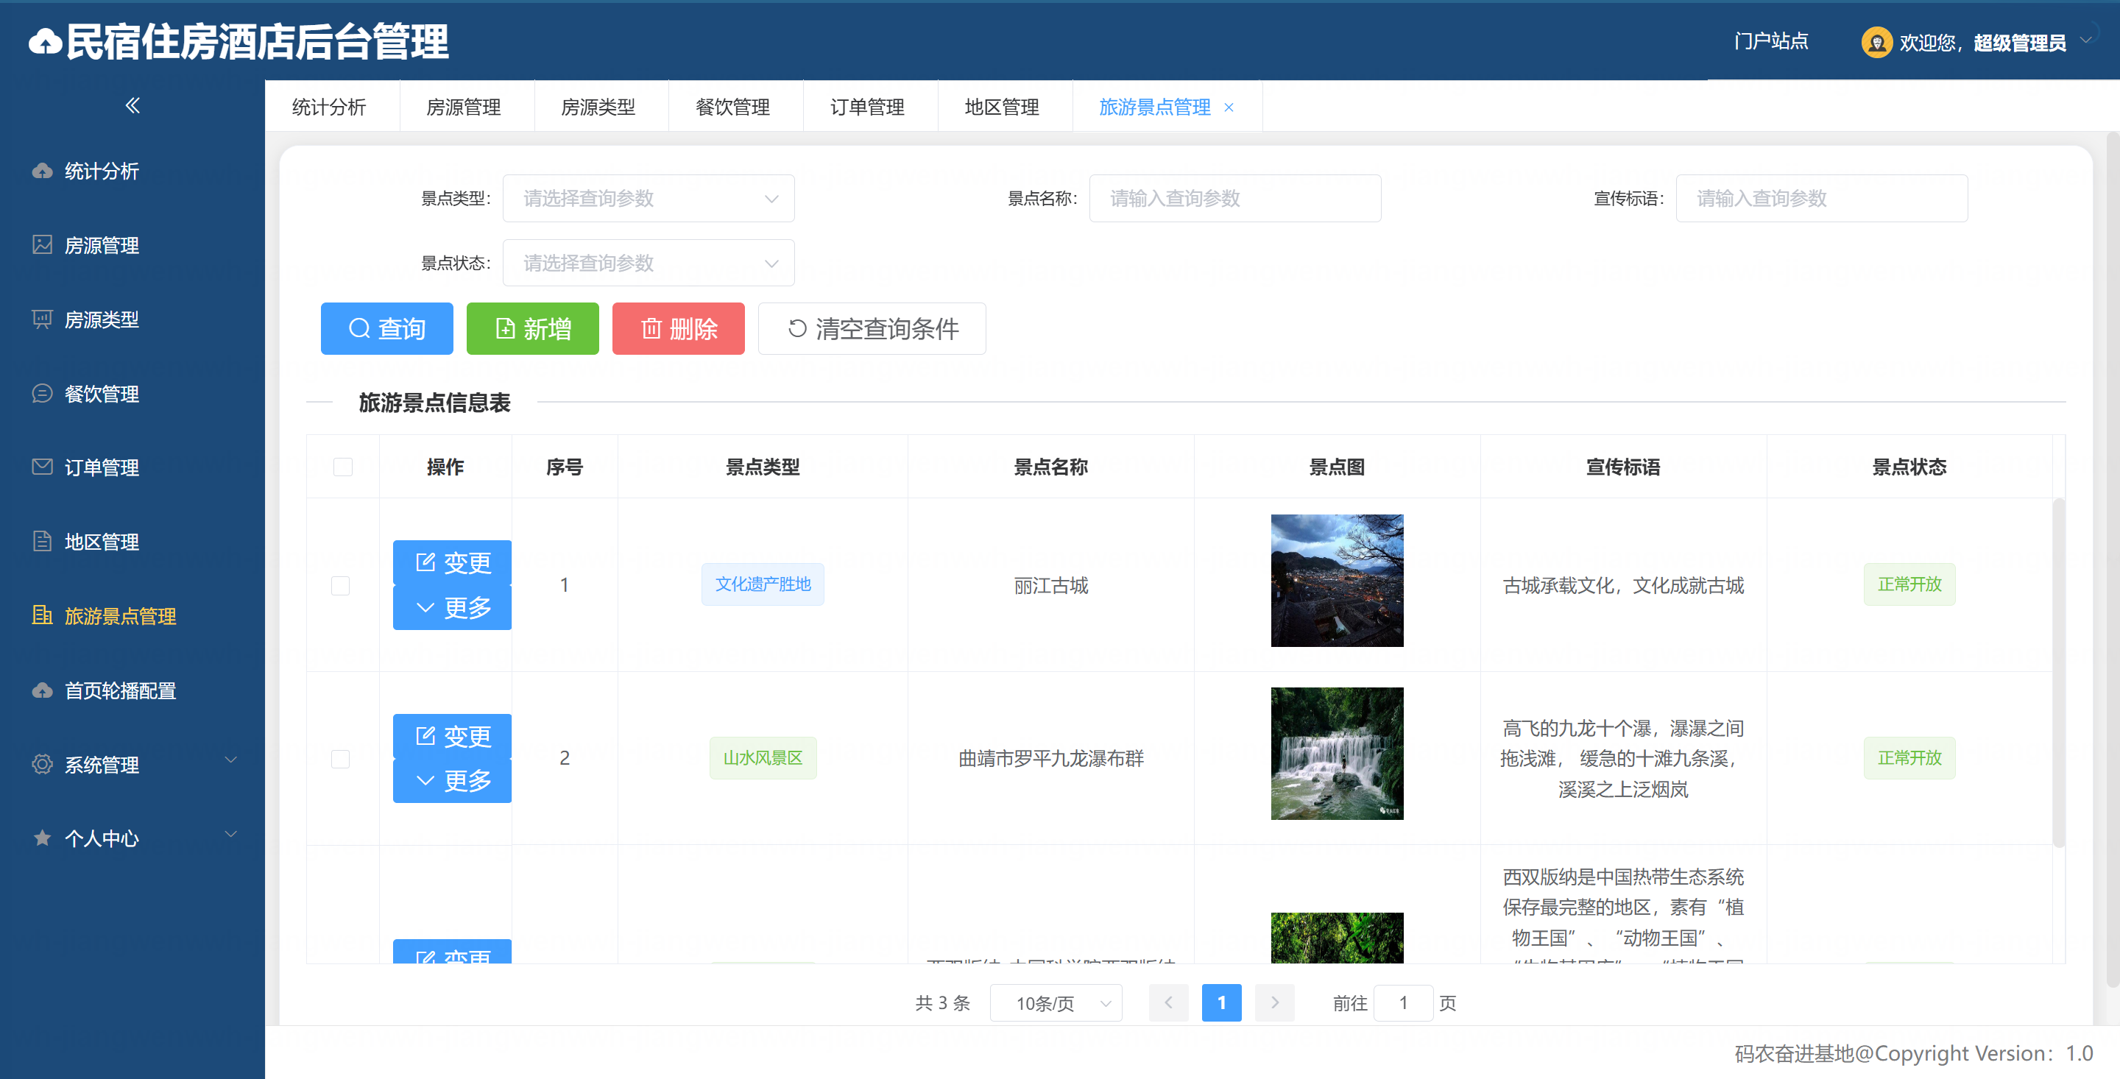Screen dimensions: 2120x1079
Task: Open the 景点类型 query dropdown
Action: (648, 198)
